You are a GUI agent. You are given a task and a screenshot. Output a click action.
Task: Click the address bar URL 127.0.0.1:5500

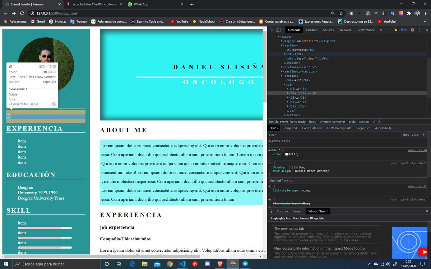(56, 13)
